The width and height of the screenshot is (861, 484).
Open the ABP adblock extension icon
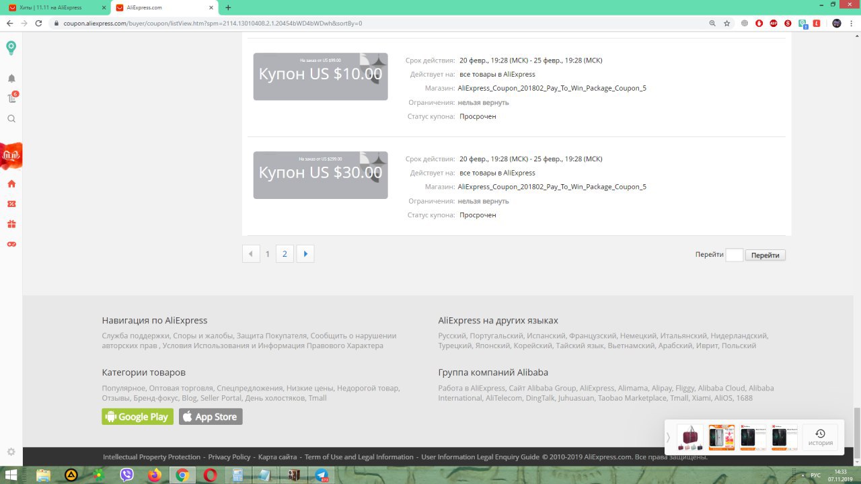coord(774,23)
